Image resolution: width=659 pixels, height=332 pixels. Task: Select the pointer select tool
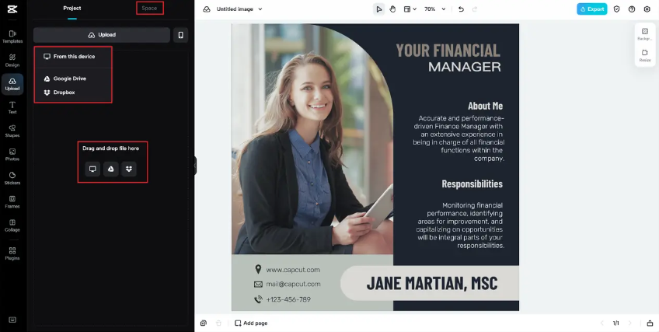click(379, 9)
